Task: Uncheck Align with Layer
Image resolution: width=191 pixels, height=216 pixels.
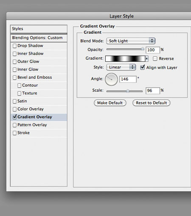Action: pos(143,67)
